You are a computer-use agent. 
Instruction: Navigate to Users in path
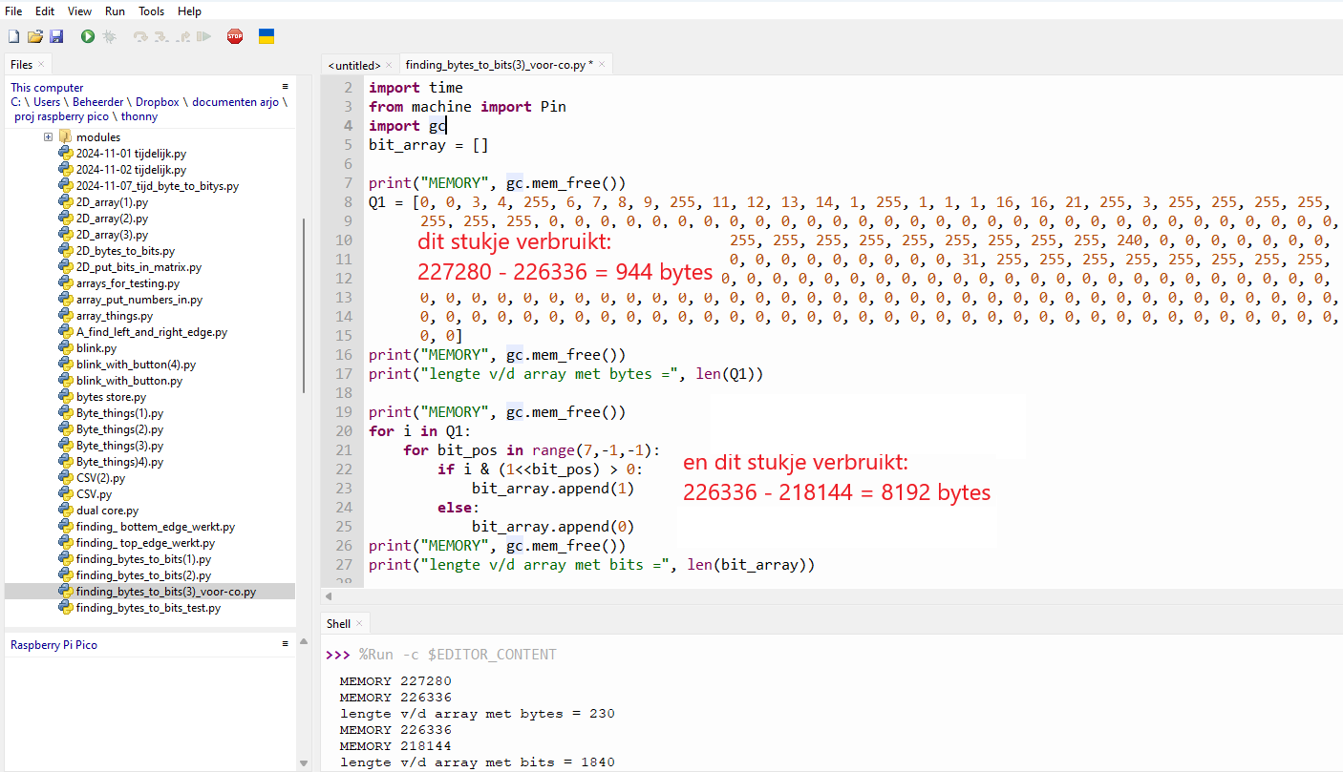coord(47,102)
